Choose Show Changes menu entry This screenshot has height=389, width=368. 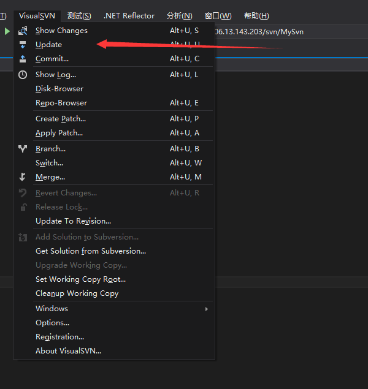114,31
